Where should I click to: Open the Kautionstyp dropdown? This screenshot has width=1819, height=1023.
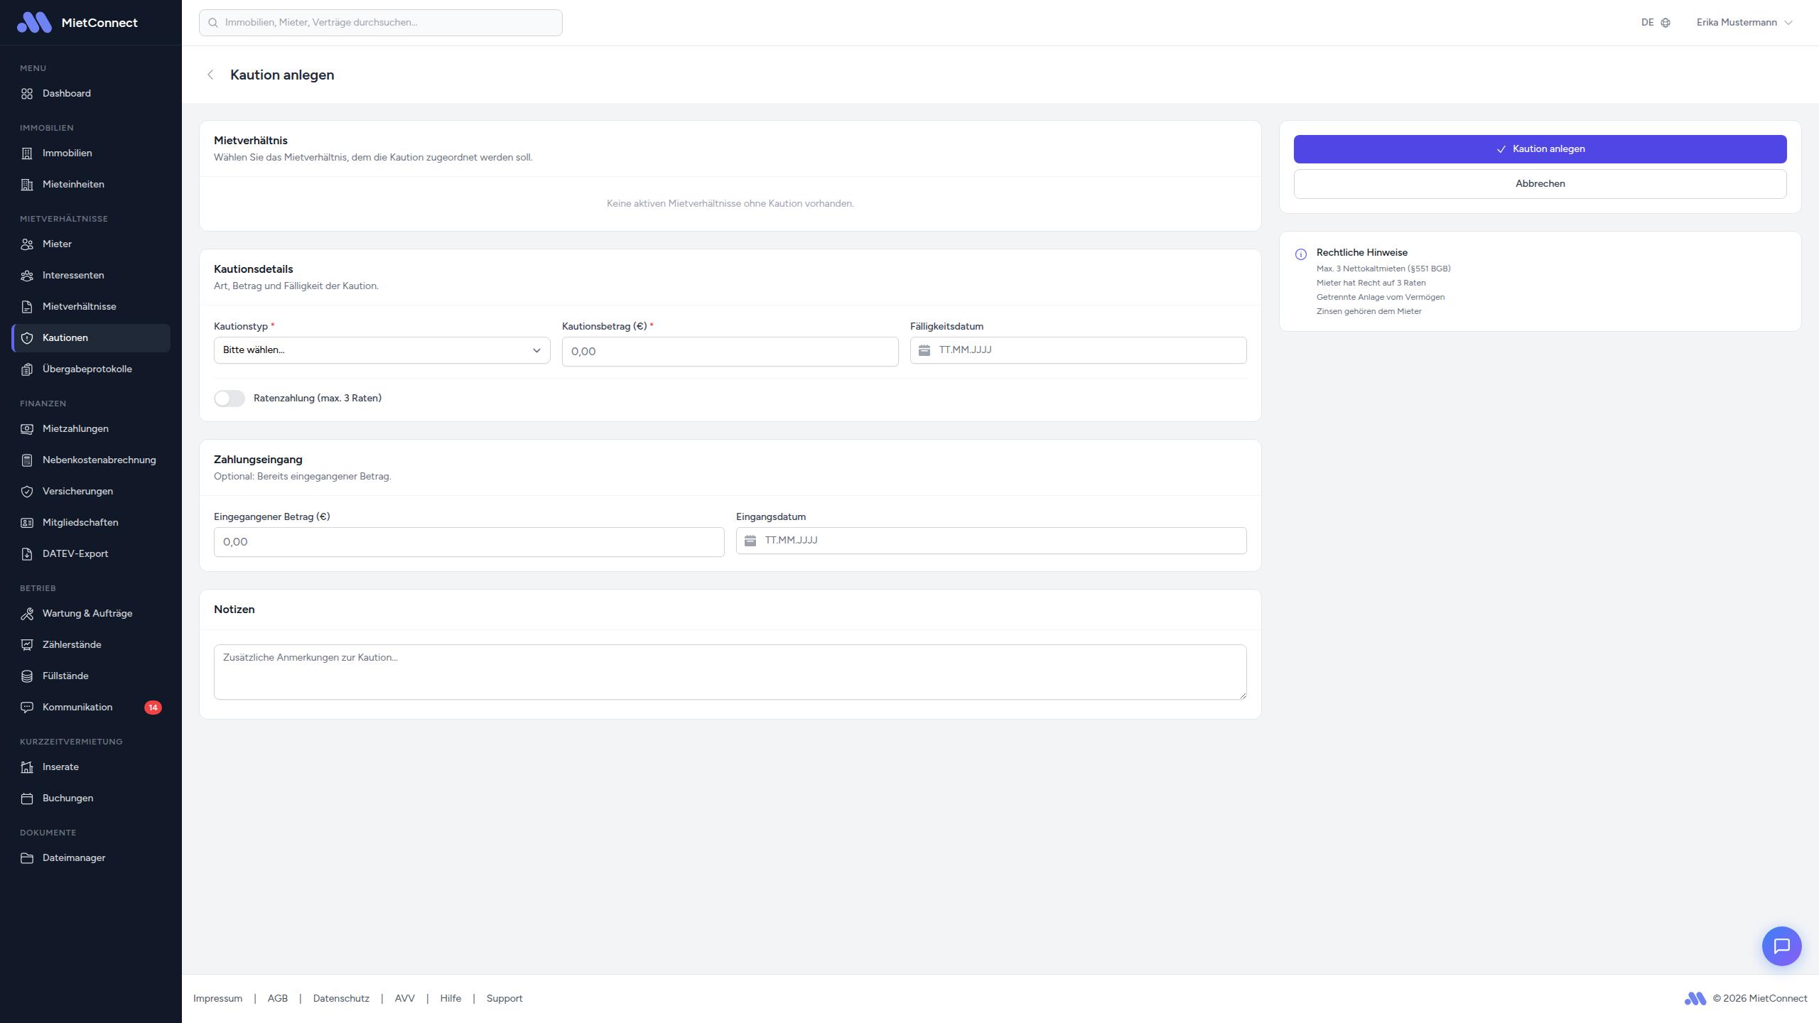(382, 350)
